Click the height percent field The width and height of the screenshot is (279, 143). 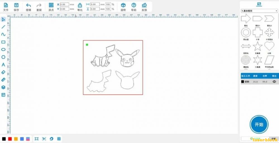tap(108, 9)
